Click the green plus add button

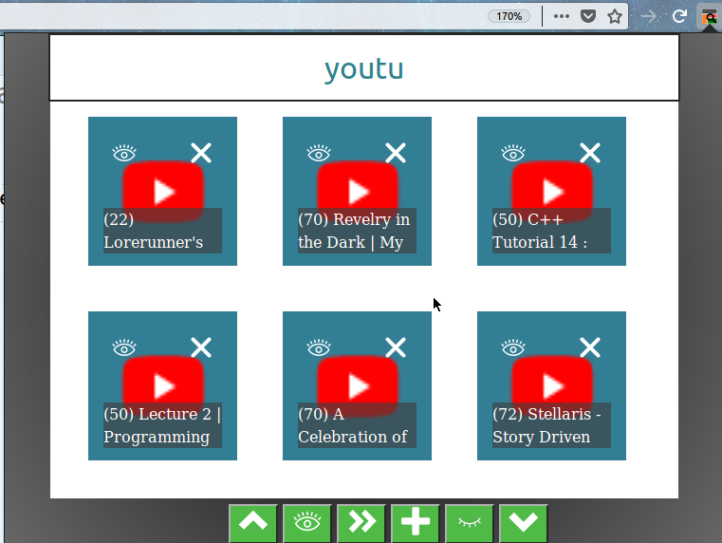(416, 523)
